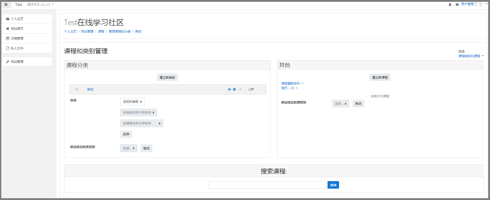Click the graduation cap course count icon

click(252, 90)
